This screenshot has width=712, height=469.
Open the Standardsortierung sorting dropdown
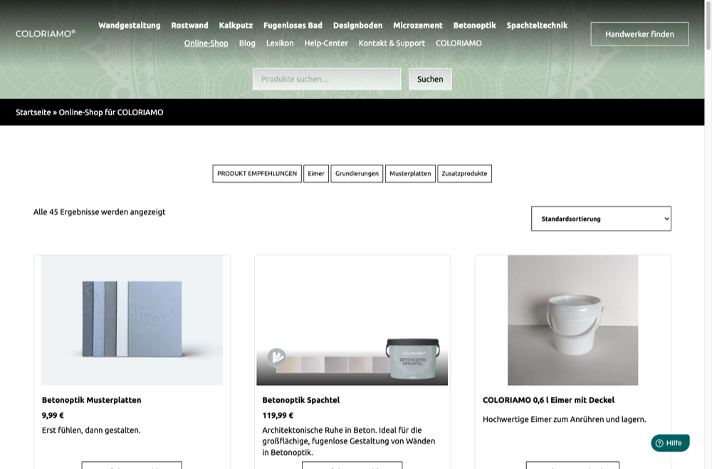601,218
